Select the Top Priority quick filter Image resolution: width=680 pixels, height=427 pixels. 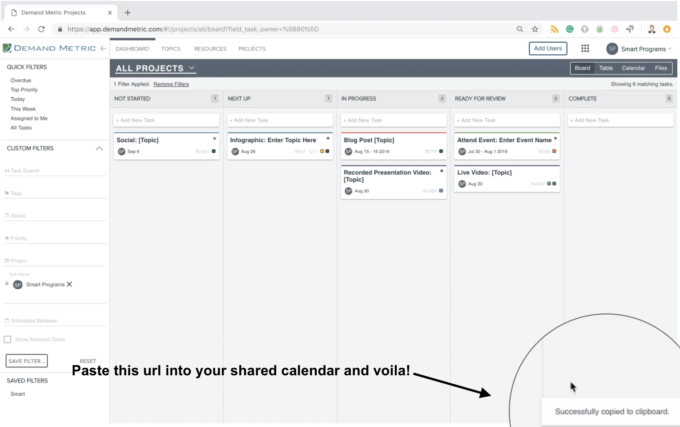pos(24,90)
